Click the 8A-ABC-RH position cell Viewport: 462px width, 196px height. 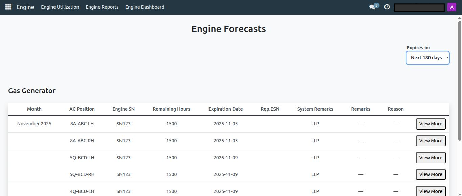click(82, 141)
